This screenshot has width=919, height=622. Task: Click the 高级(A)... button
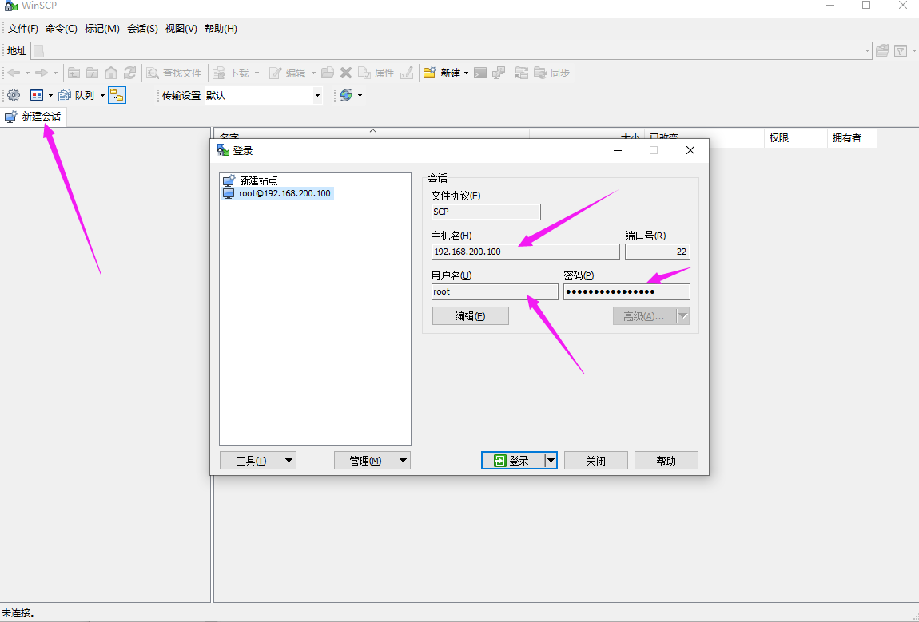[x=644, y=316]
